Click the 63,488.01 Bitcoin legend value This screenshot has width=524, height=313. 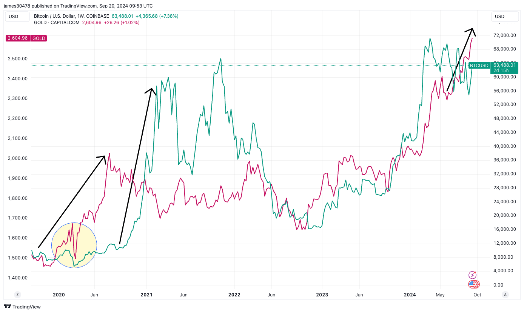[123, 16]
